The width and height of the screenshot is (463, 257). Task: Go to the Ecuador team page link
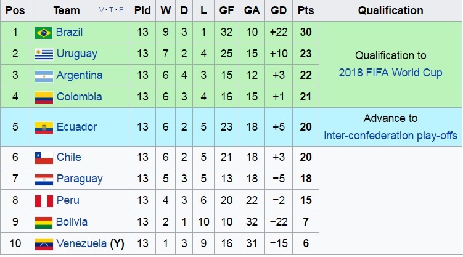(x=76, y=127)
